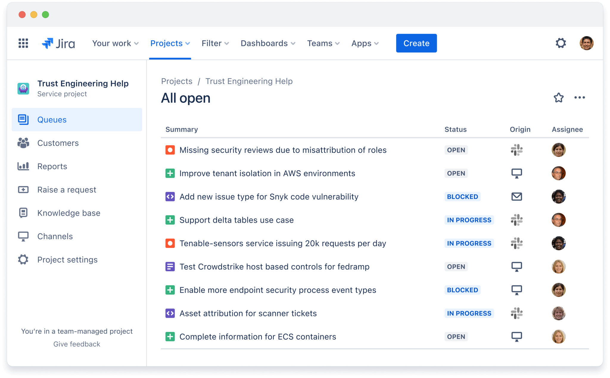Open the Knowledge base panel

point(69,213)
